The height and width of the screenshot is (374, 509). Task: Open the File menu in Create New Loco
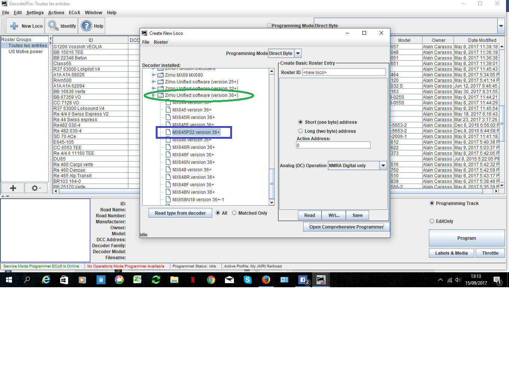coord(146,42)
